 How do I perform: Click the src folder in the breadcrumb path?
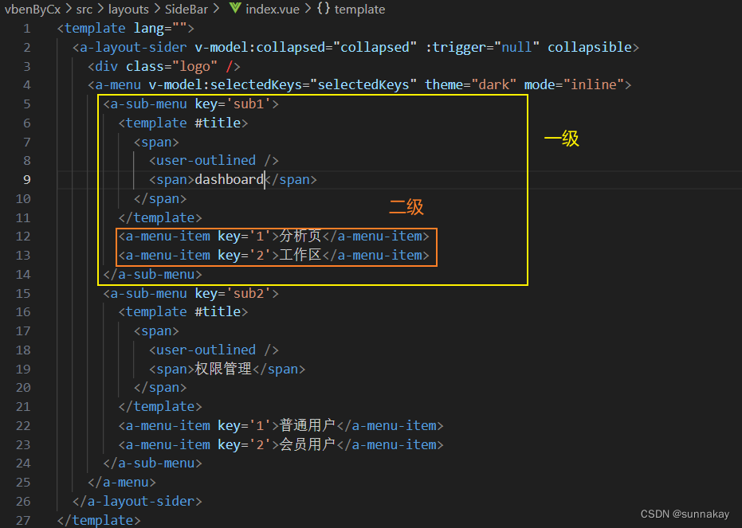click(84, 9)
